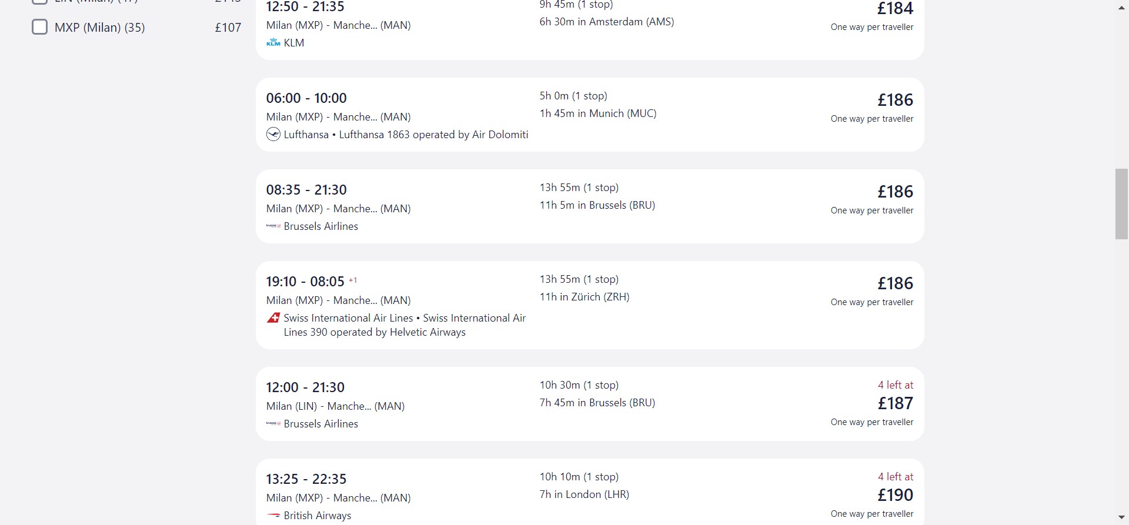Click the £190 price on the London stopover flight

pyautogui.click(x=896, y=495)
